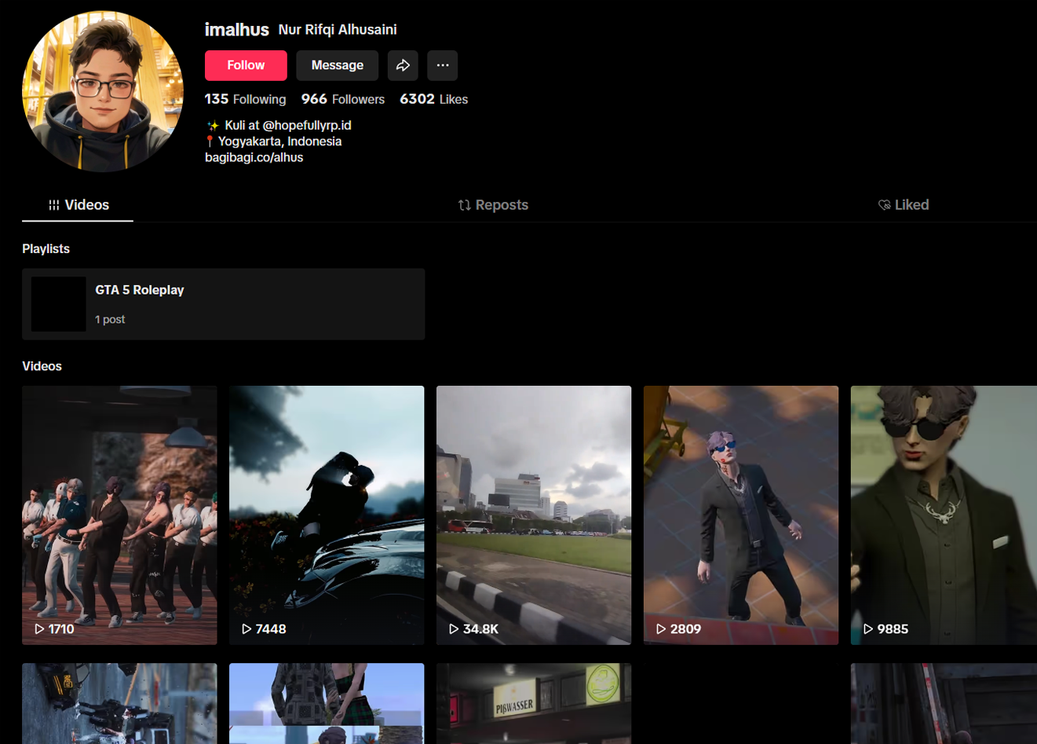The image size is (1037, 744).
Task: Open the Liked tab
Action: coord(904,205)
